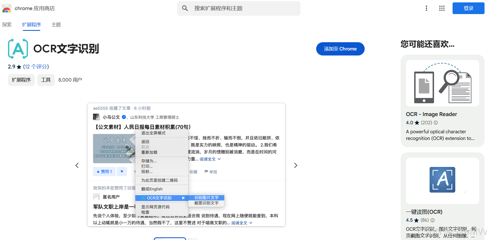This screenshot has height=240, width=488.
Task: Choose 截图识别文字 submenu option
Action: (206, 203)
